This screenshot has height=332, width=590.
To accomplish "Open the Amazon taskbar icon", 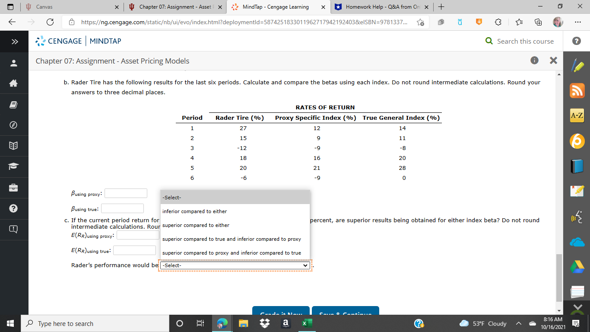I will point(285,323).
